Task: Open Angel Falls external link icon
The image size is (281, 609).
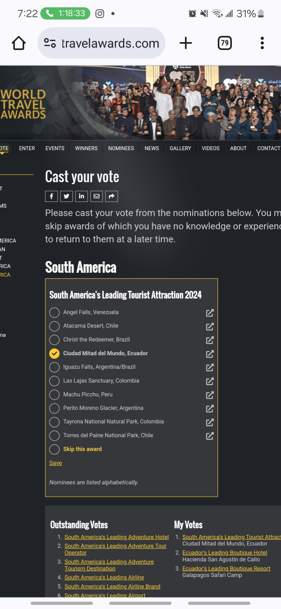Action: tap(210, 313)
